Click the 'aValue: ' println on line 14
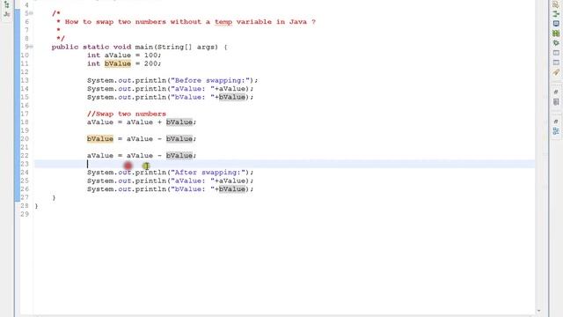This screenshot has height=317, width=563. coord(170,89)
